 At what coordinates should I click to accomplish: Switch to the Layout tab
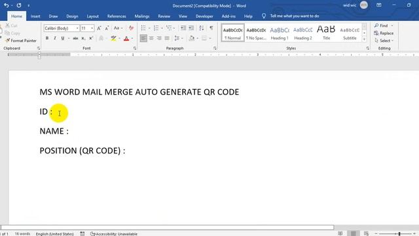(93, 16)
